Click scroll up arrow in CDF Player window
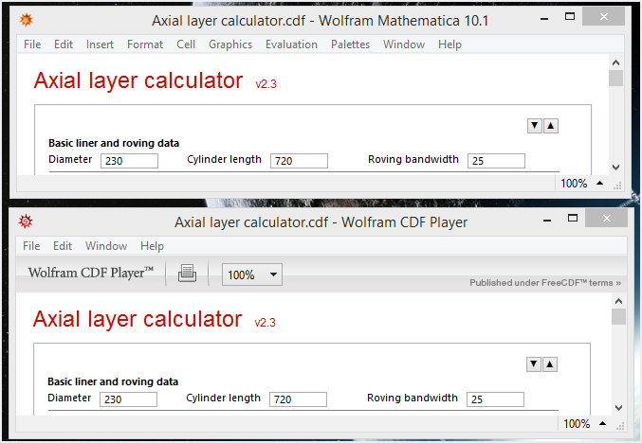This screenshot has width=642, height=443. [618, 301]
